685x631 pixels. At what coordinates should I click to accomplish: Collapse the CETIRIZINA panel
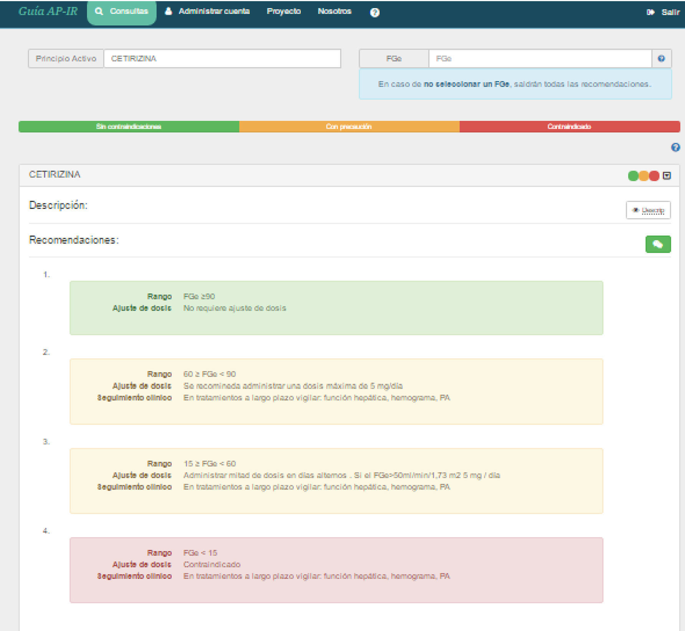pyautogui.click(x=667, y=176)
